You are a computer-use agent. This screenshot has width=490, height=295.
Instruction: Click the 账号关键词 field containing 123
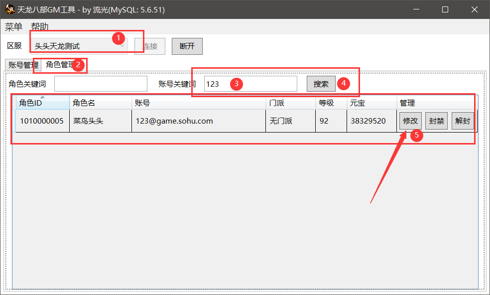(x=250, y=84)
